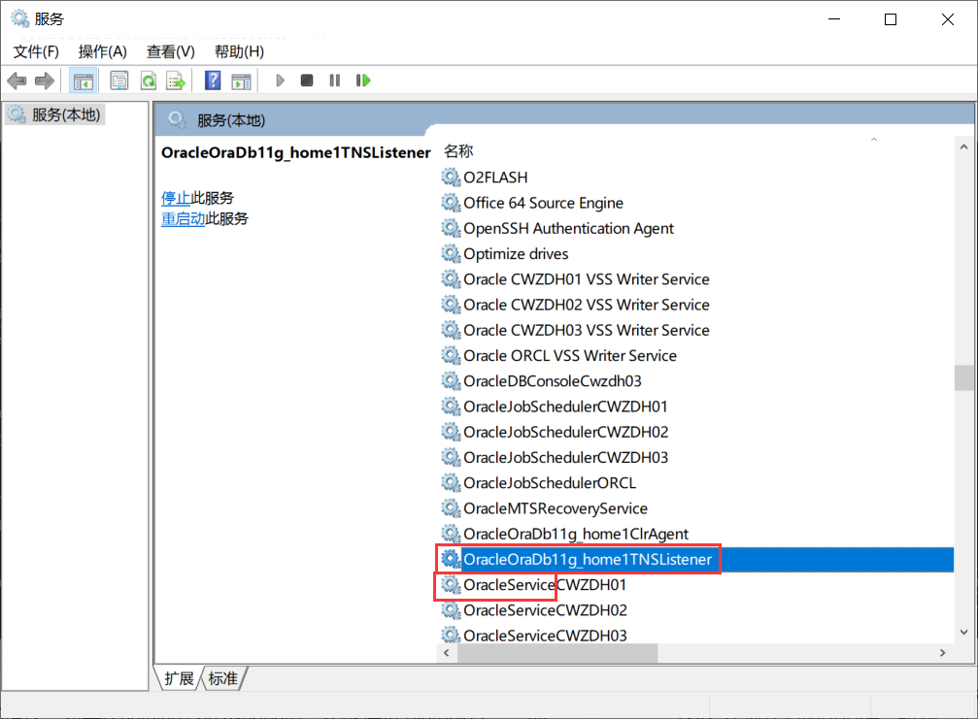978x719 pixels.
Task: Start the service using the play icon
Action: (280, 80)
